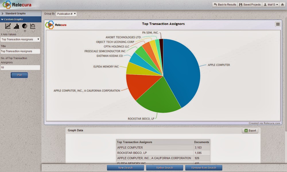
Task: Select the line chart graph icon
Action: pyautogui.click(x=8, y=26)
